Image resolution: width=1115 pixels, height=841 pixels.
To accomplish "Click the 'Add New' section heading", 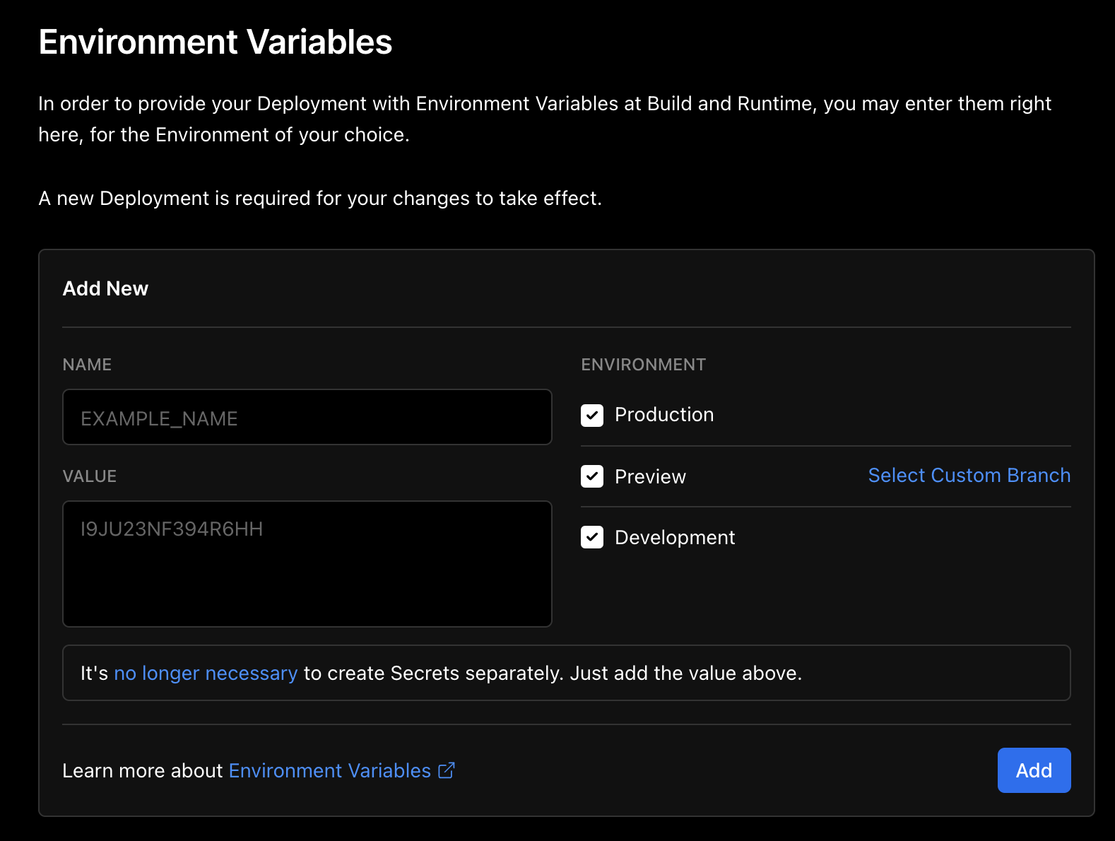I will point(105,288).
